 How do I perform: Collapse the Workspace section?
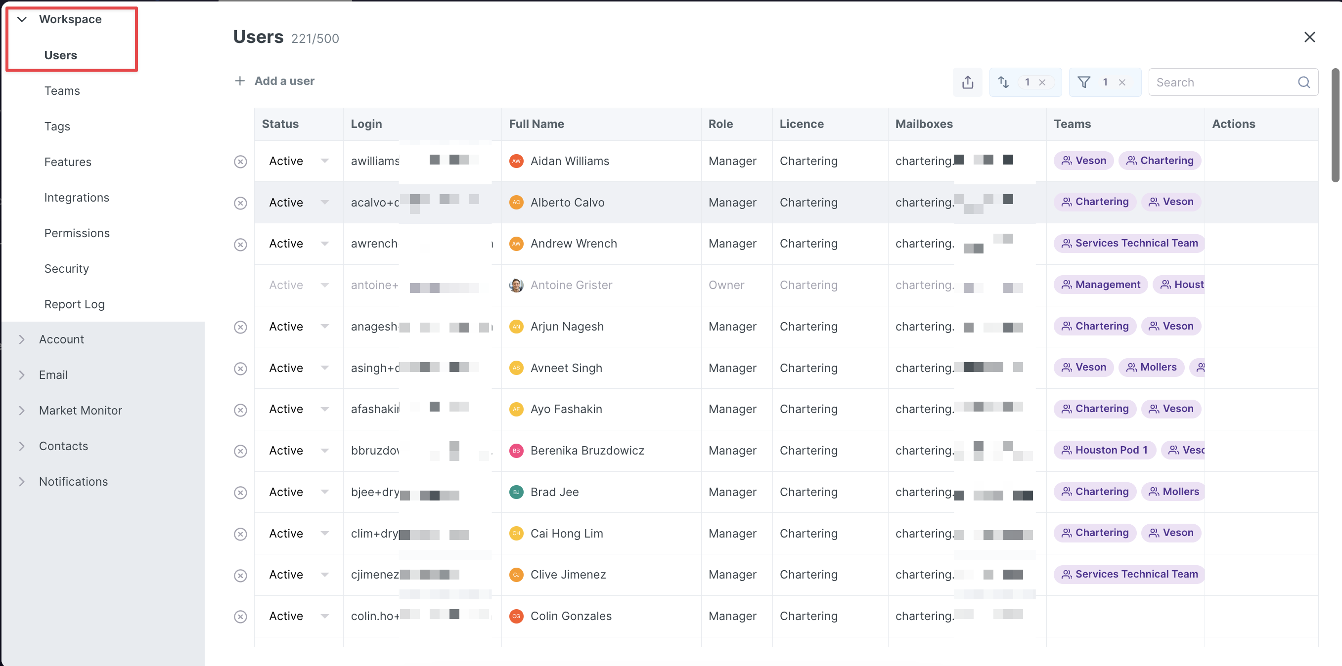tap(22, 19)
